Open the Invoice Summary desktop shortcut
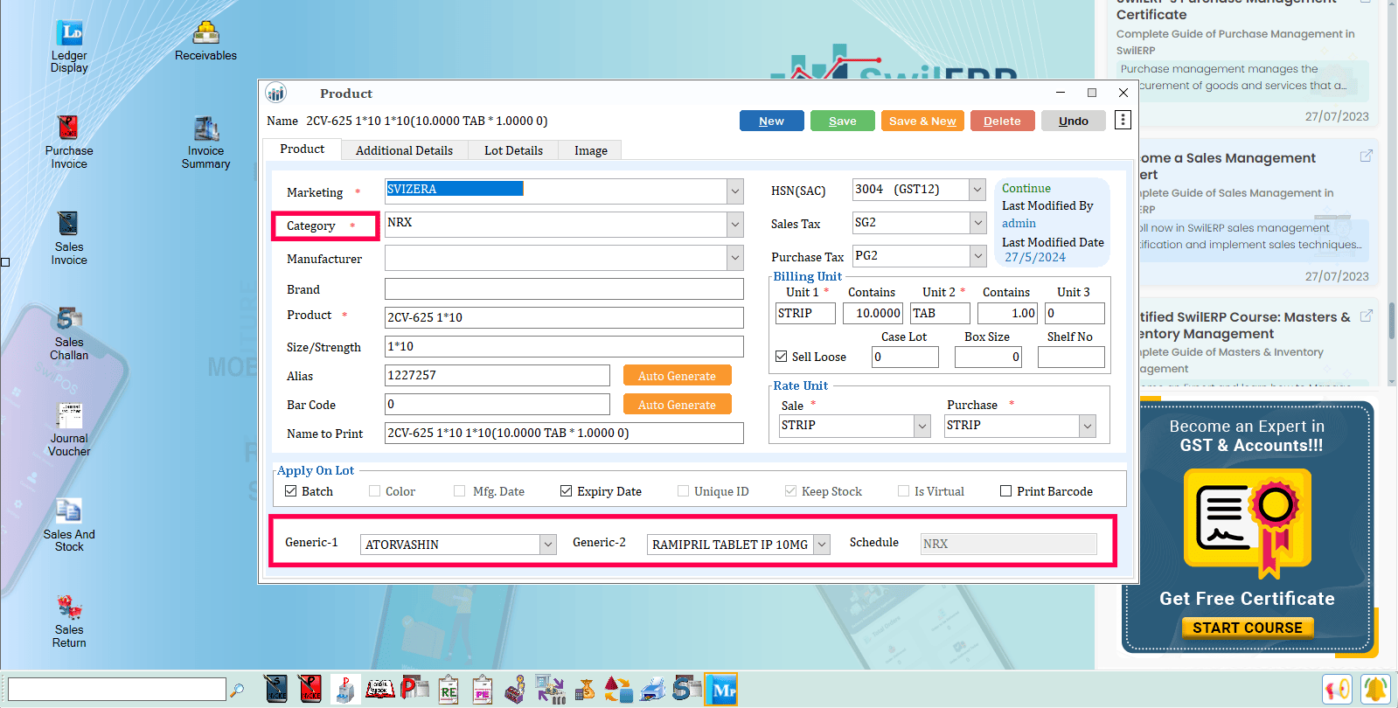1398x708 pixels. (x=205, y=142)
